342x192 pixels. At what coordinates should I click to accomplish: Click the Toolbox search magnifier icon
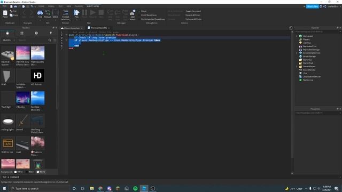point(50,40)
